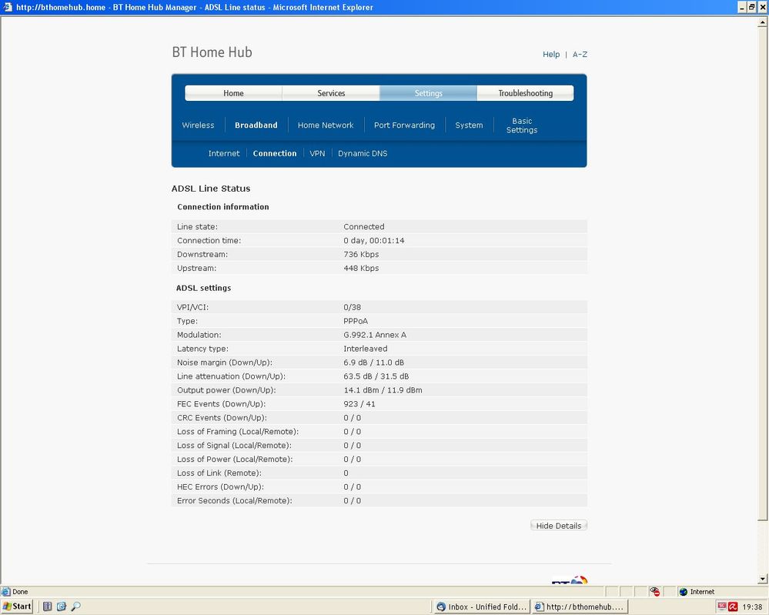Screen dimensions: 769x615
Task: Open the Troubleshooting tab
Action: click(x=525, y=93)
